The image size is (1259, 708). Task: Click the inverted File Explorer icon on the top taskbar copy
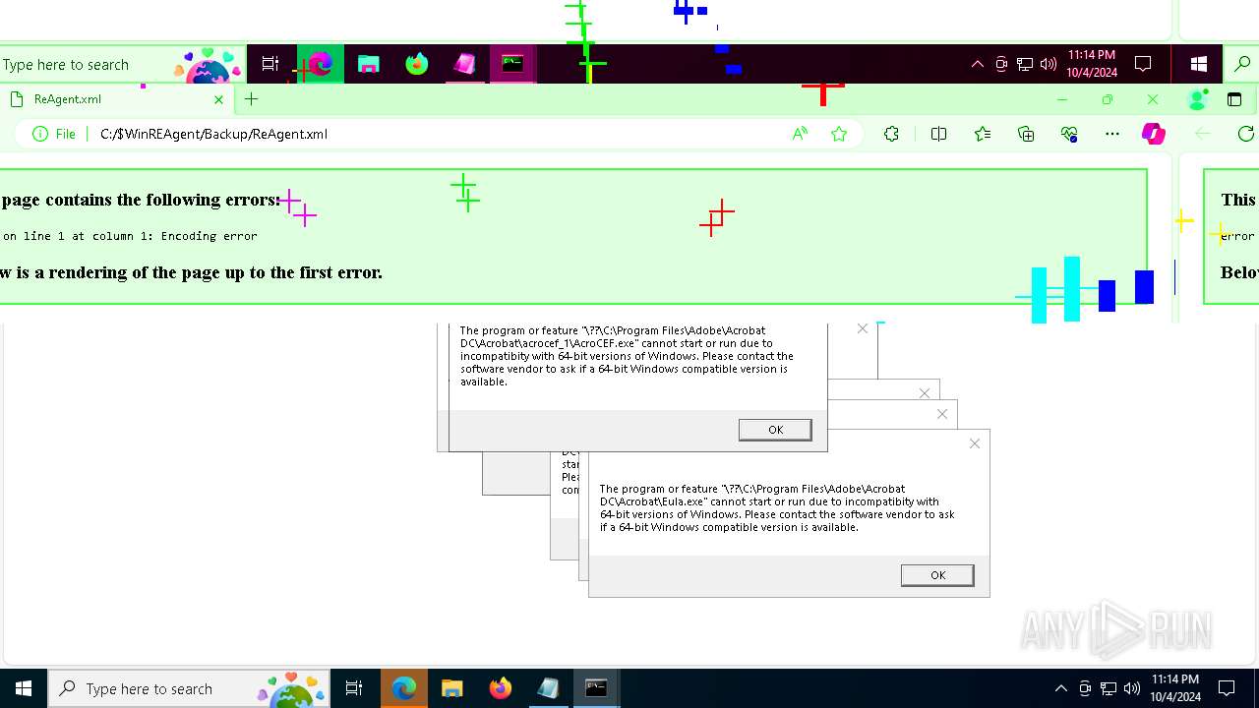[369, 64]
